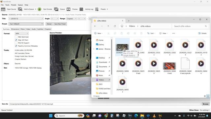The width and height of the screenshot is (211, 119).
Task: Open the Range Chapters dropdown
Action: (71, 19)
